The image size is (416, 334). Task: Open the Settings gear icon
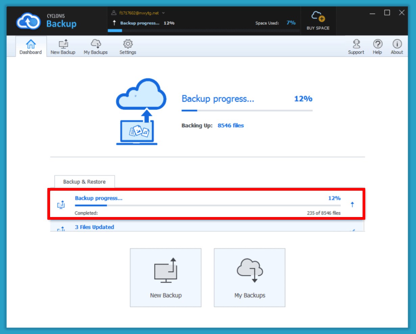point(128,44)
